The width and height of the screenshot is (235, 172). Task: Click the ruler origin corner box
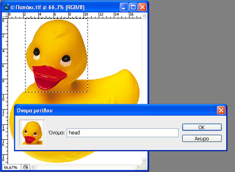pos(5,16)
